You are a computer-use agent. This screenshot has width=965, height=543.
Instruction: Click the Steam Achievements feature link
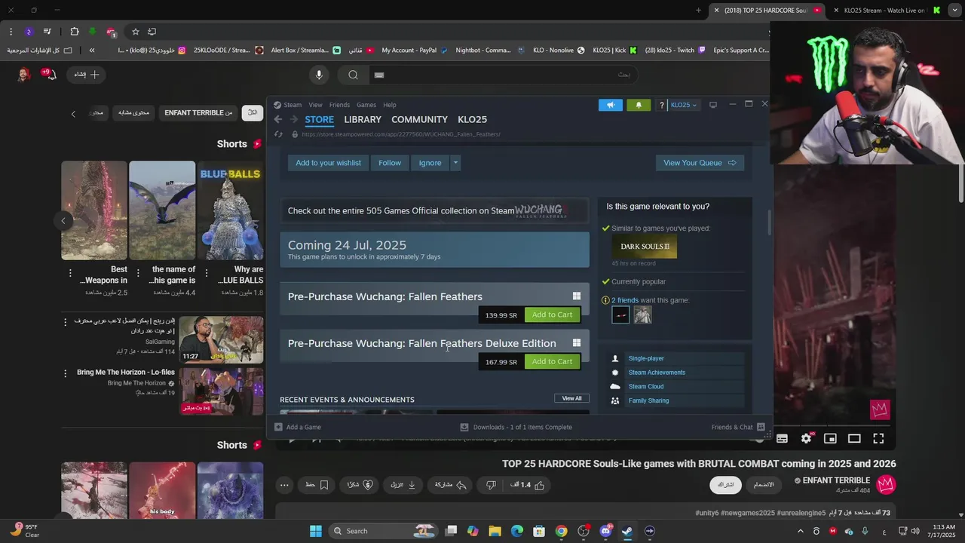click(x=657, y=373)
